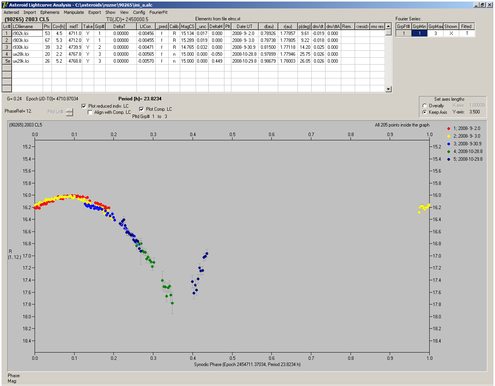The image size is (495, 386).
Task: Open the Asteroid menu
Action: [x=11, y=12]
